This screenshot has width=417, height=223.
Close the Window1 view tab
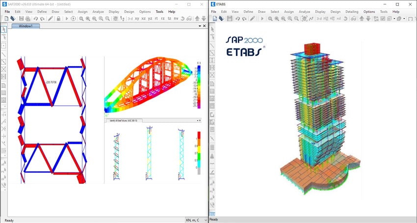coord(204,26)
